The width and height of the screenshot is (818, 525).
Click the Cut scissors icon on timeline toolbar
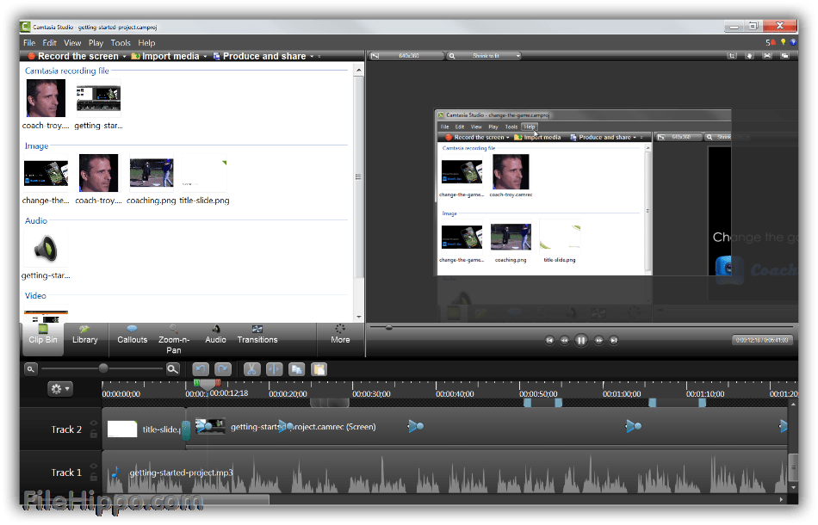251,369
